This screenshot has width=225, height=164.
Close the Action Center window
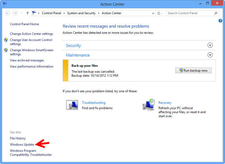pos(217,3)
